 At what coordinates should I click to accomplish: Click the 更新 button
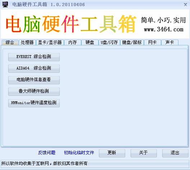click(x=112, y=153)
